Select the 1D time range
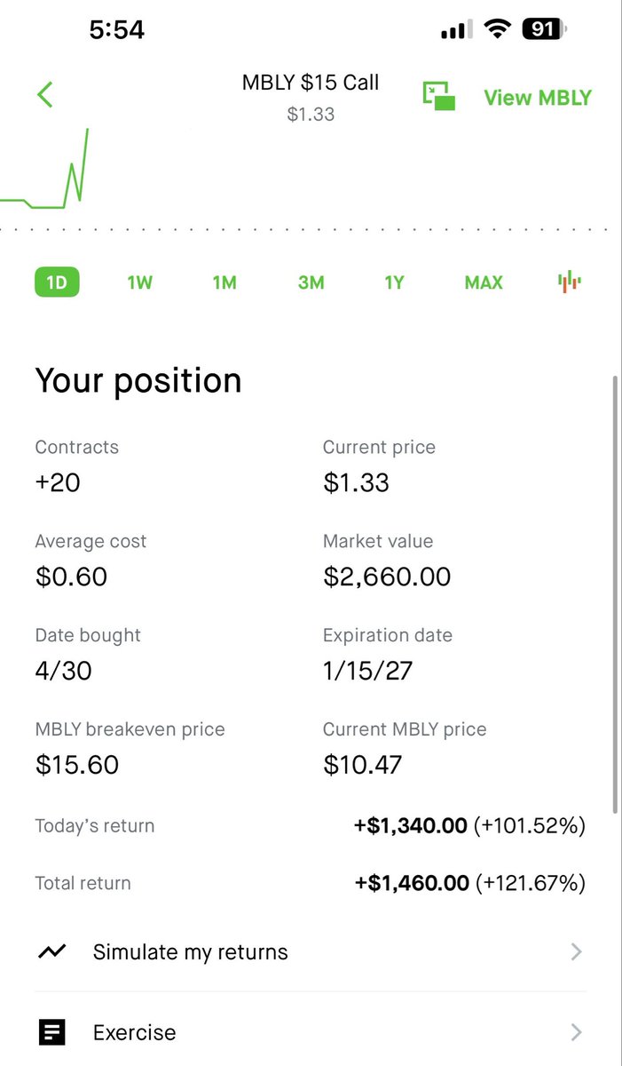 57,282
